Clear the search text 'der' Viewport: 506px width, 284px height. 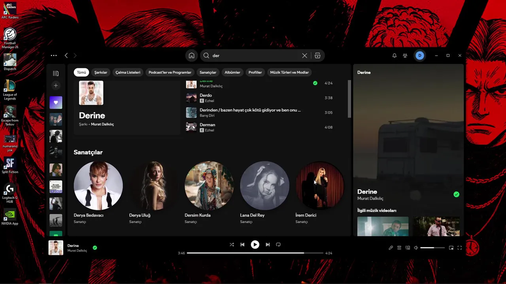[x=304, y=56]
